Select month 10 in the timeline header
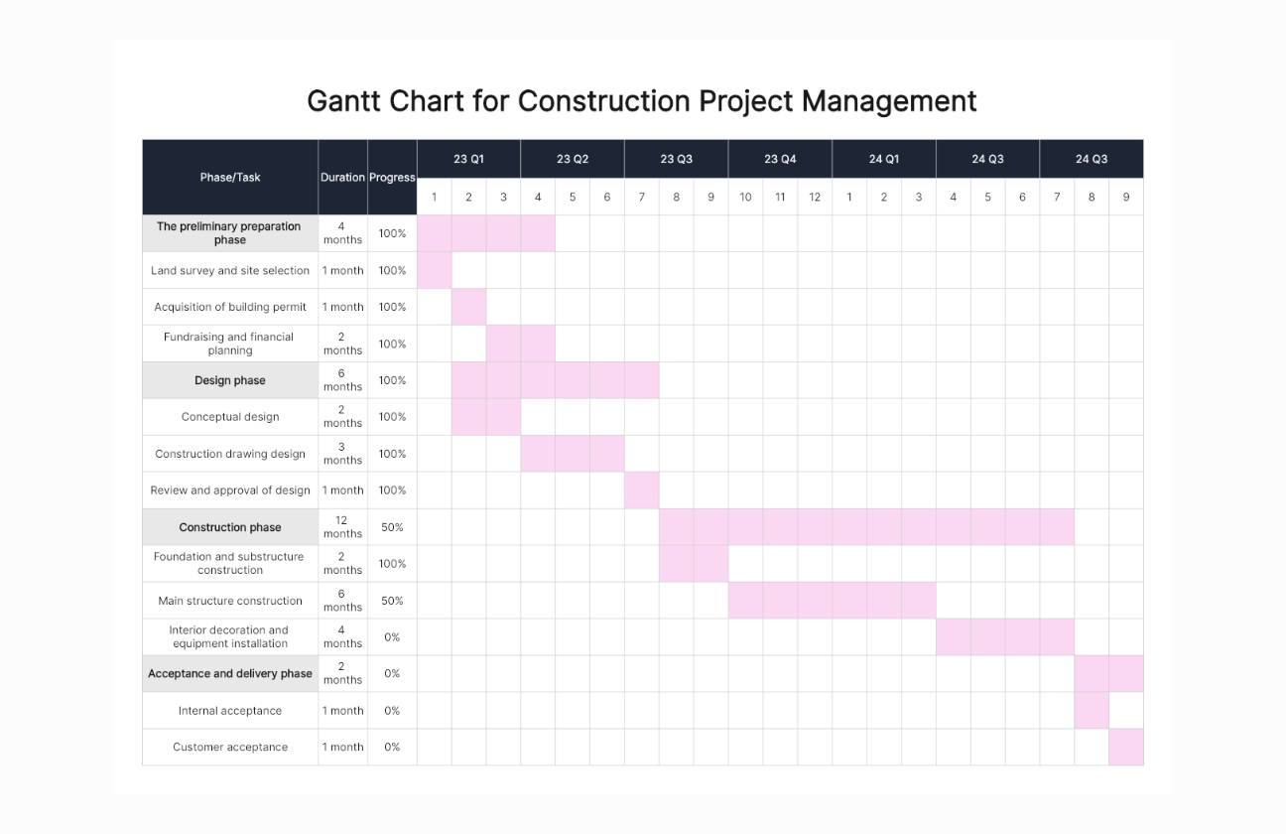This screenshot has height=834, width=1286. 745,197
